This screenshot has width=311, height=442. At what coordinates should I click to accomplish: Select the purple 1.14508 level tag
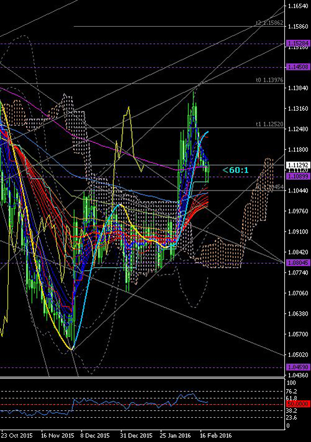pos(299,67)
